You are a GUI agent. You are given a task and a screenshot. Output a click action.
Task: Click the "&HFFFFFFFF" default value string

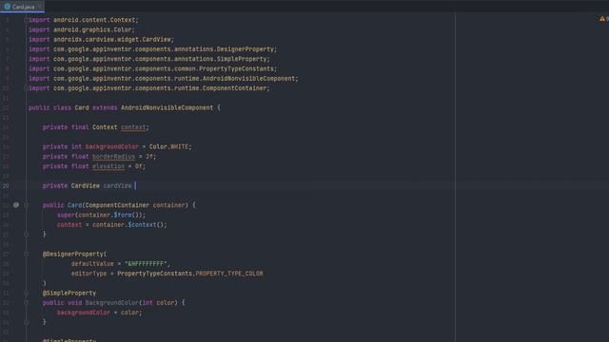(146, 264)
